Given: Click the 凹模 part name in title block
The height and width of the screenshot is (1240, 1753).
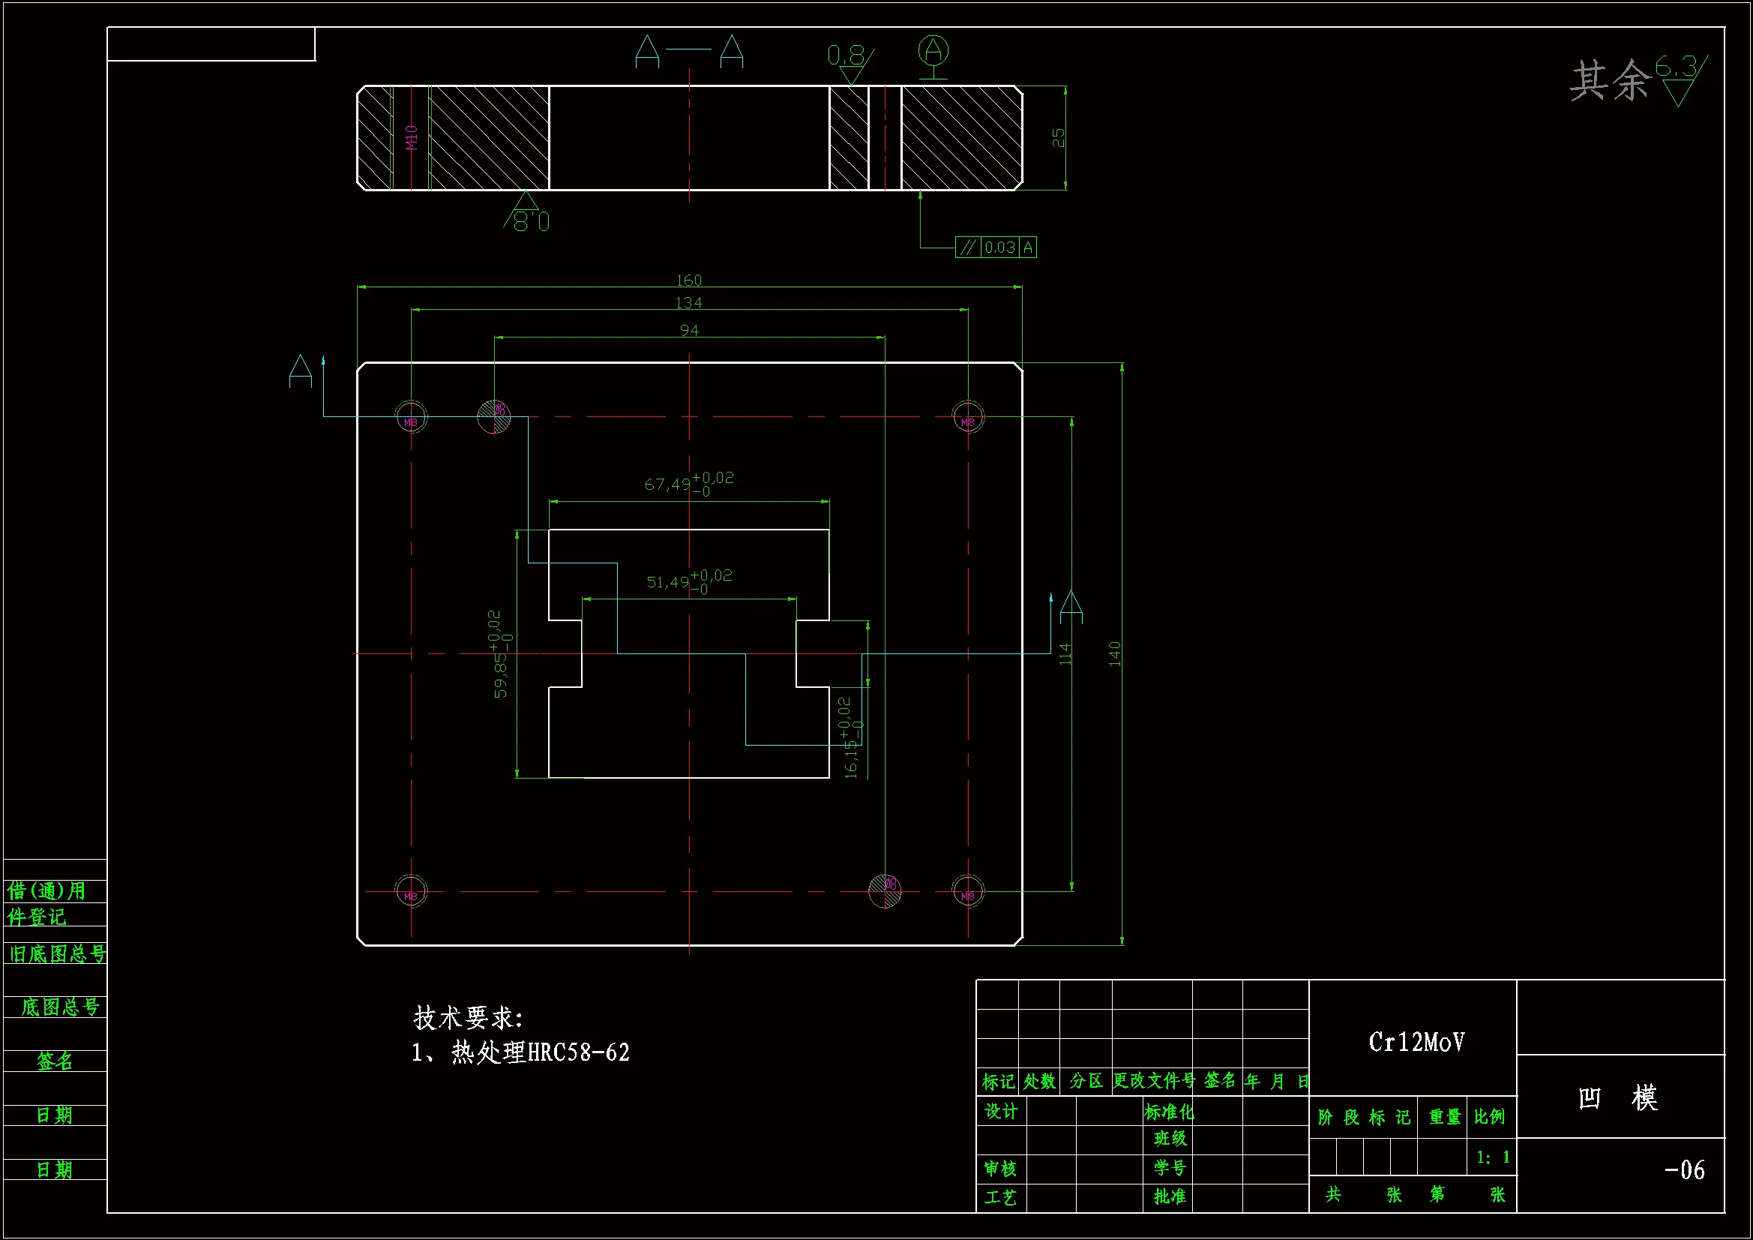Looking at the screenshot, I should [x=1617, y=1098].
